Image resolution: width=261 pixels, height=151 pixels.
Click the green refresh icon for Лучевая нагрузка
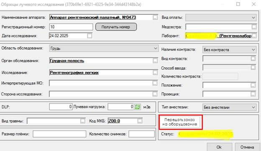[x=138, y=107]
